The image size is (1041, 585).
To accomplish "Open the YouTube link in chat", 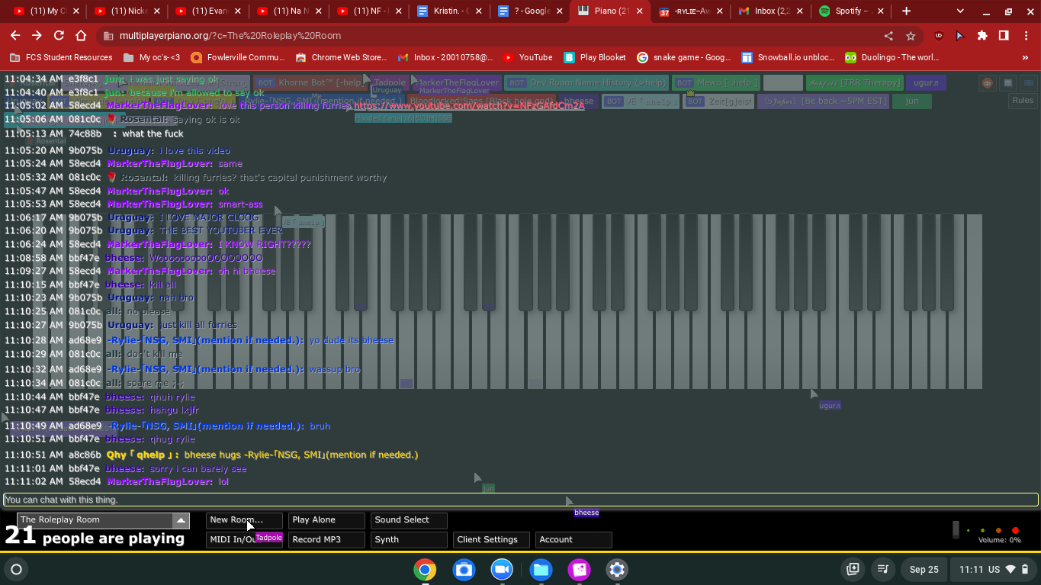I will pyautogui.click(x=469, y=106).
